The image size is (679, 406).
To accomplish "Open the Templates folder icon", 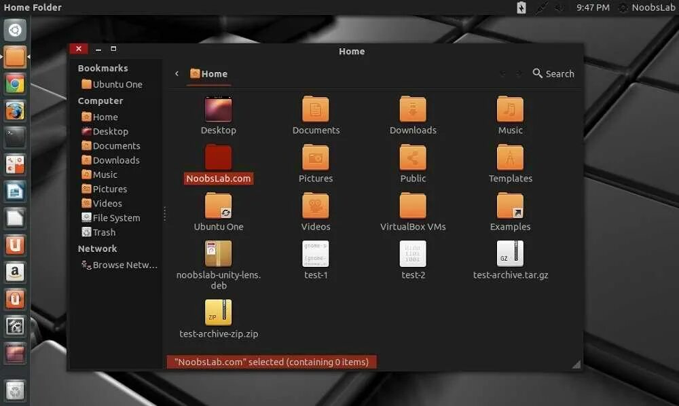I will (510, 157).
